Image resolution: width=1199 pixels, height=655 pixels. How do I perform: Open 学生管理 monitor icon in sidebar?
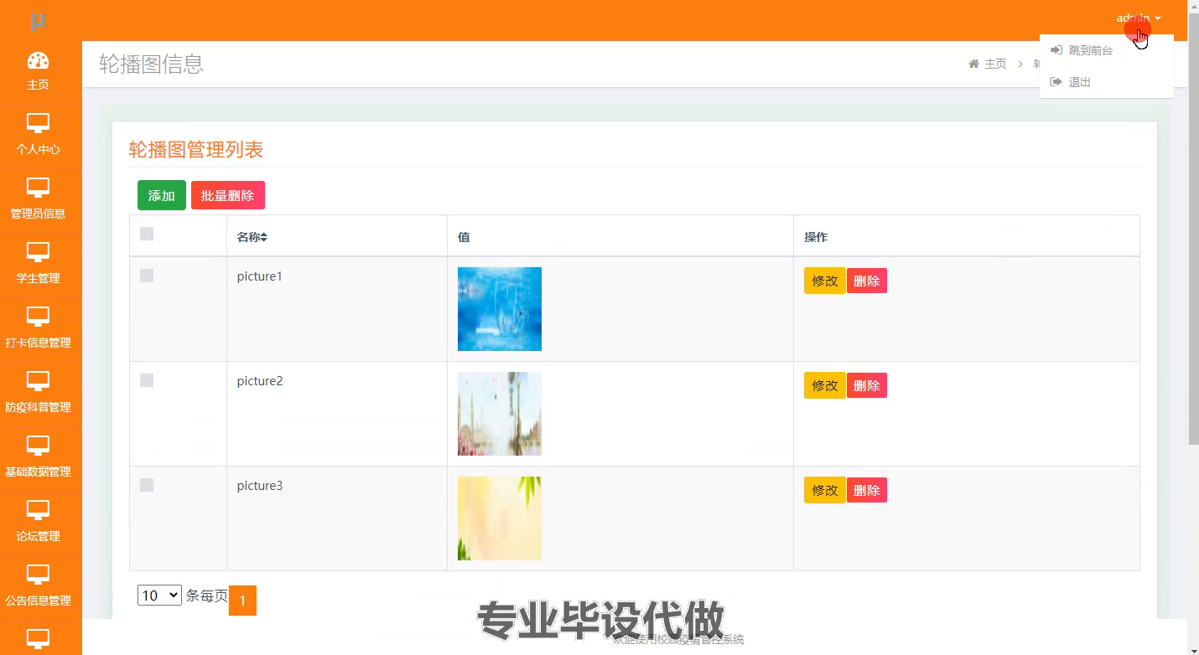pos(38,252)
